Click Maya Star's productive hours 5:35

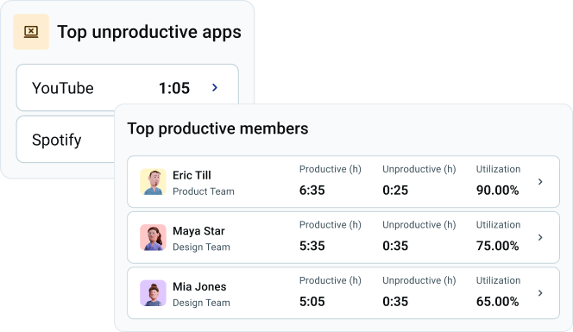pos(312,246)
